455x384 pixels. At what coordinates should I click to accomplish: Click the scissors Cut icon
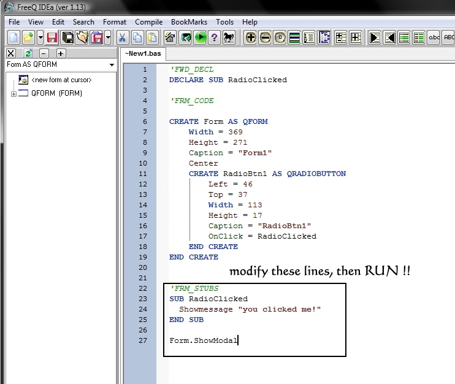click(123, 38)
